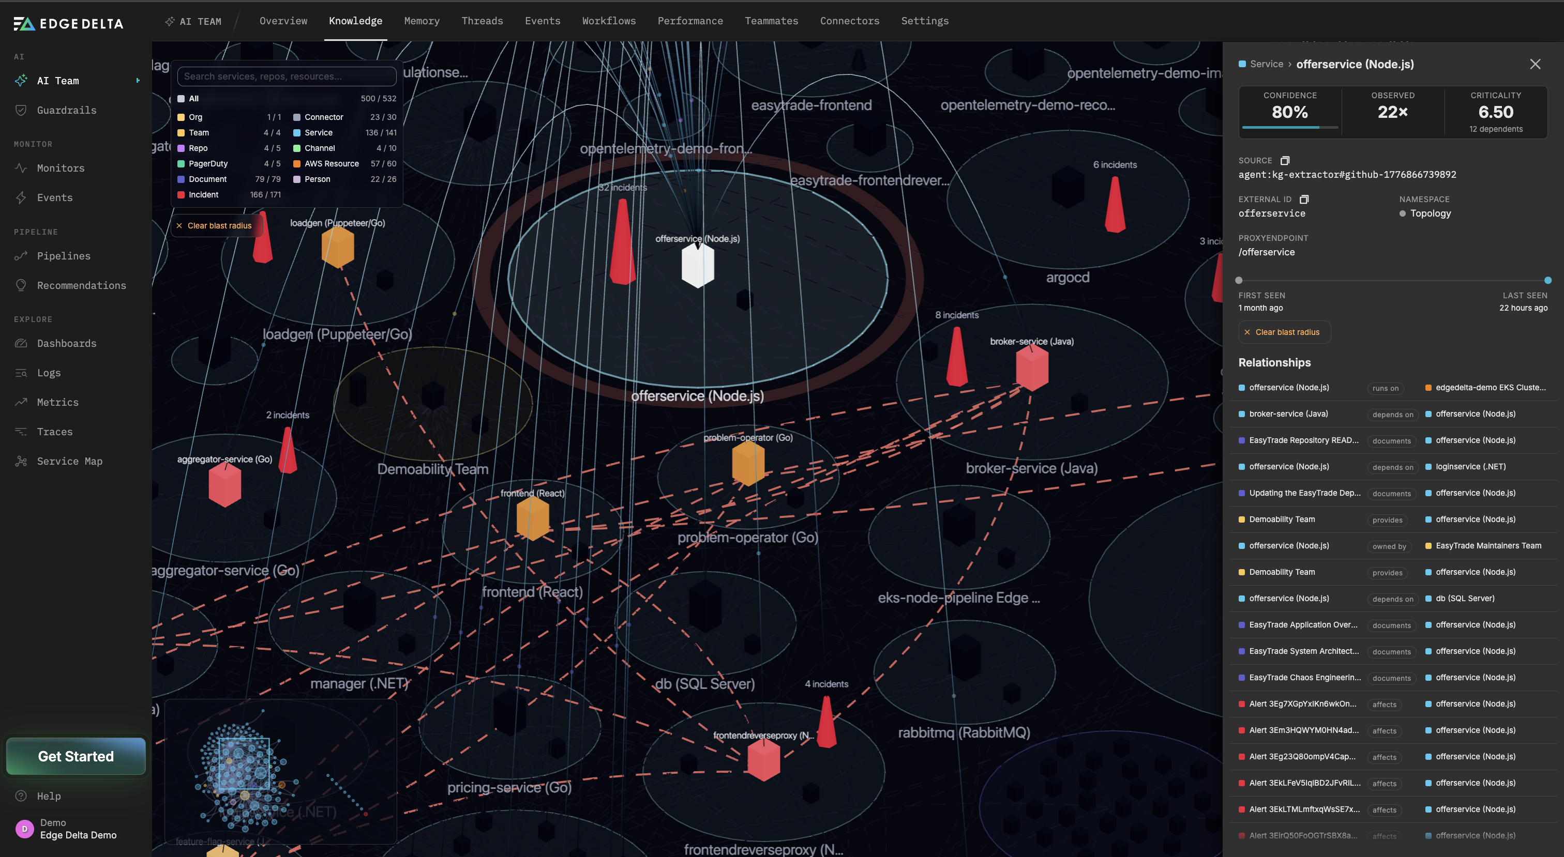1564x857 pixels.
Task: Toggle the All filter checkbox
Action: tap(181, 98)
